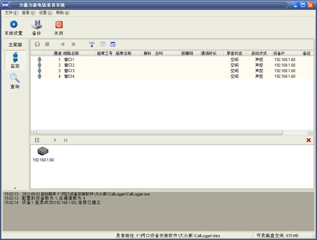The image size is (317, 240).
Task: Click the headphone listen icon in toolbar
Action: [x=37, y=44]
